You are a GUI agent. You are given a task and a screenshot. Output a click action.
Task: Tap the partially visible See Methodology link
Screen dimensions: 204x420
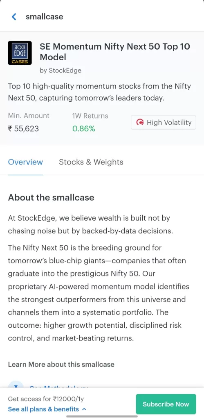coord(59,386)
